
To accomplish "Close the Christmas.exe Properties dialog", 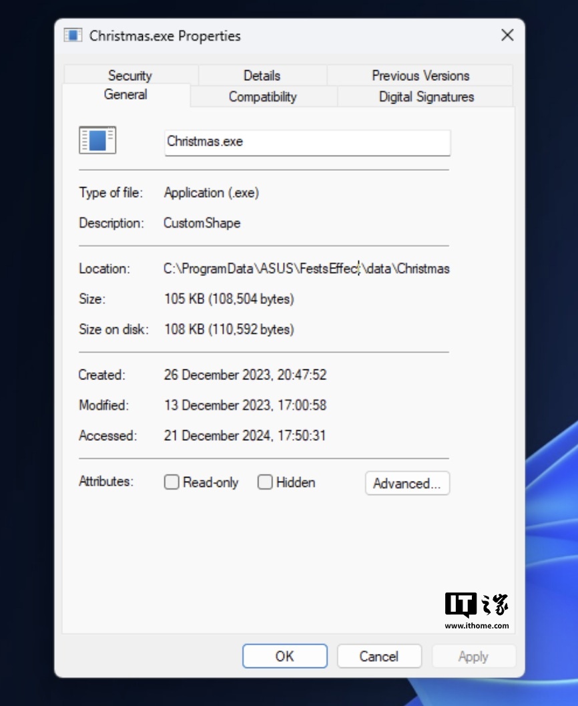I will pyautogui.click(x=507, y=35).
